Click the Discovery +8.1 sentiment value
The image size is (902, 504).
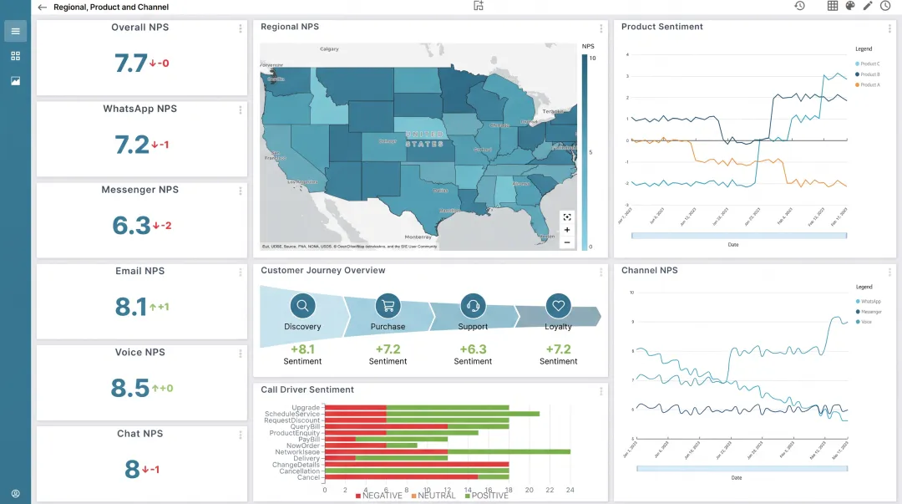point(302,349)
